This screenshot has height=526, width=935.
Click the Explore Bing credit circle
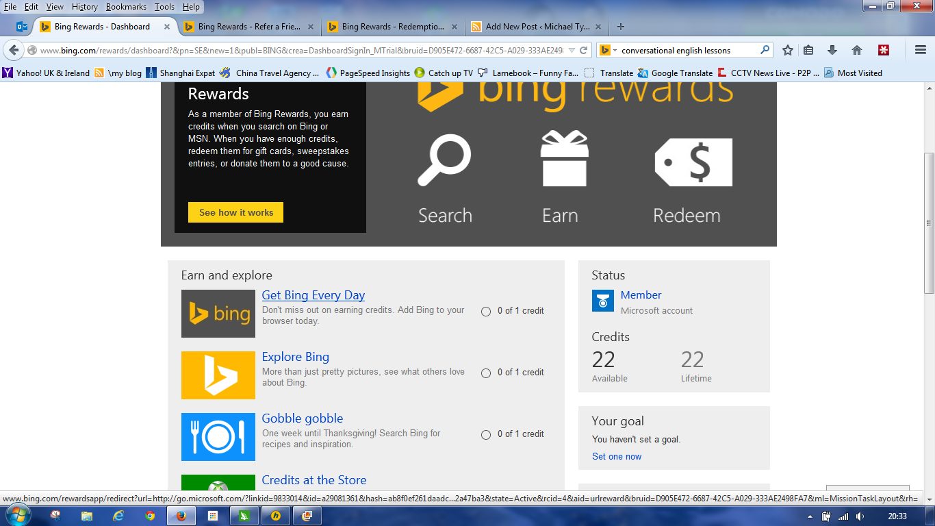point(486,373)
